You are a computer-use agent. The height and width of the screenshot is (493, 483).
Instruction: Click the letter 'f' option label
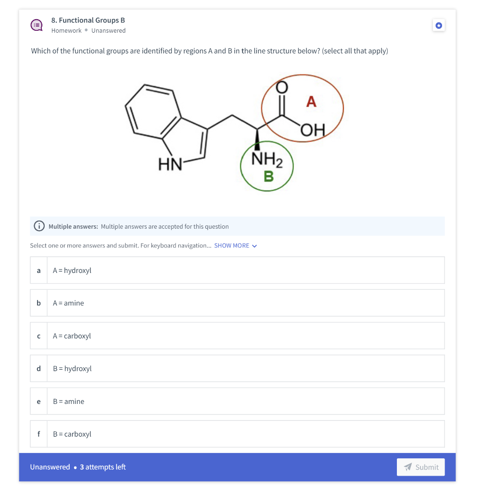38,434
